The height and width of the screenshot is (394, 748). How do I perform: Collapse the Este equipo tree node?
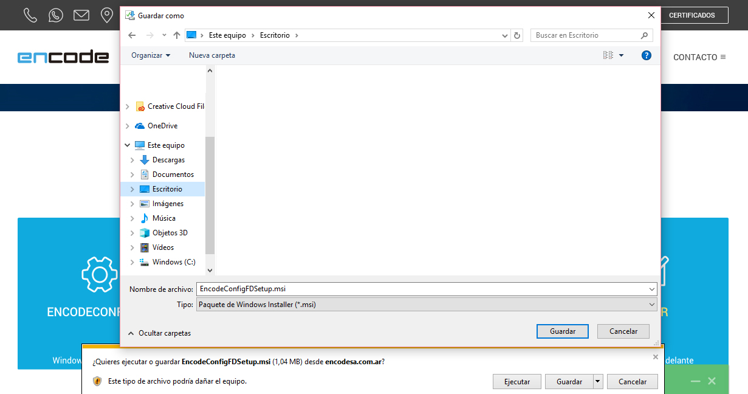pyautogui.click(x=127, y=145)
